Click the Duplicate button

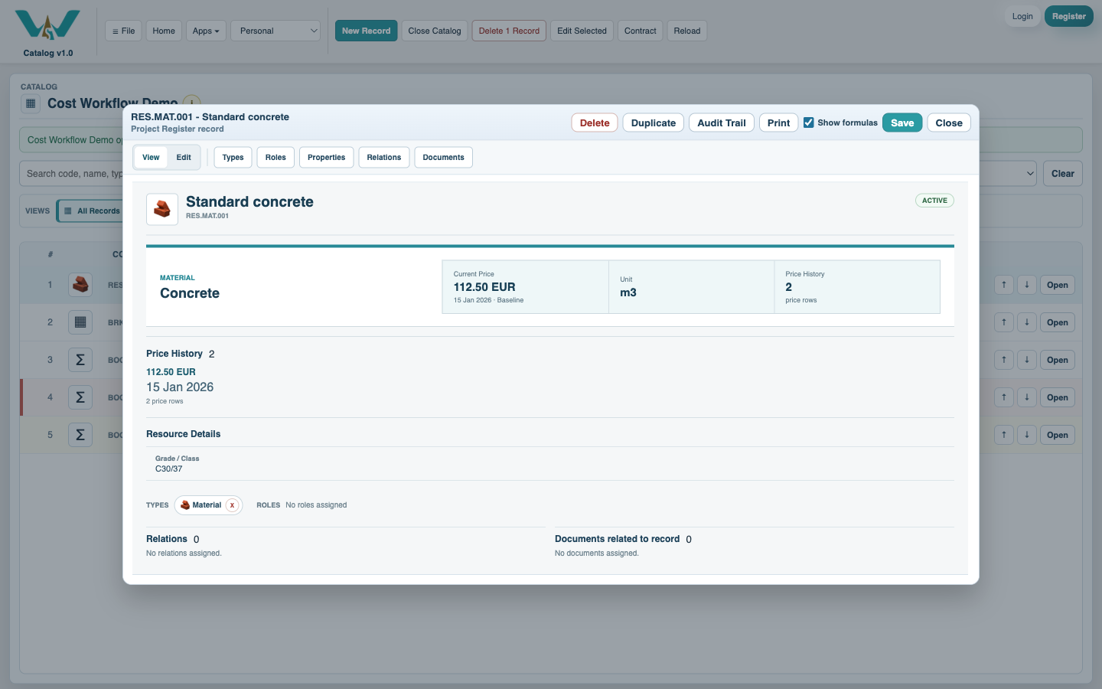(x=654, y=122)
